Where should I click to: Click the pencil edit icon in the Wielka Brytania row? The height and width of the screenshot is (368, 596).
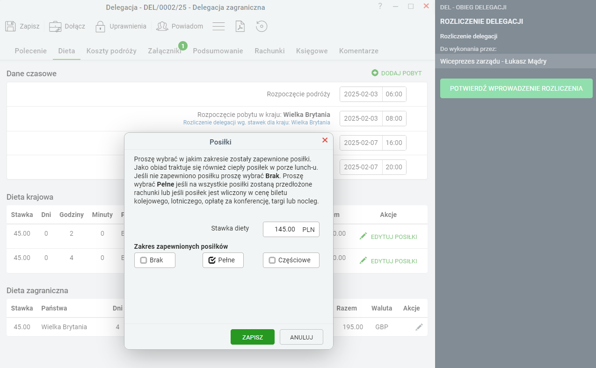tap(419, 327)
